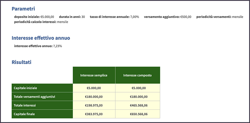
Task: Click the durata in anni parameter
Action: [x=72, y=17]
